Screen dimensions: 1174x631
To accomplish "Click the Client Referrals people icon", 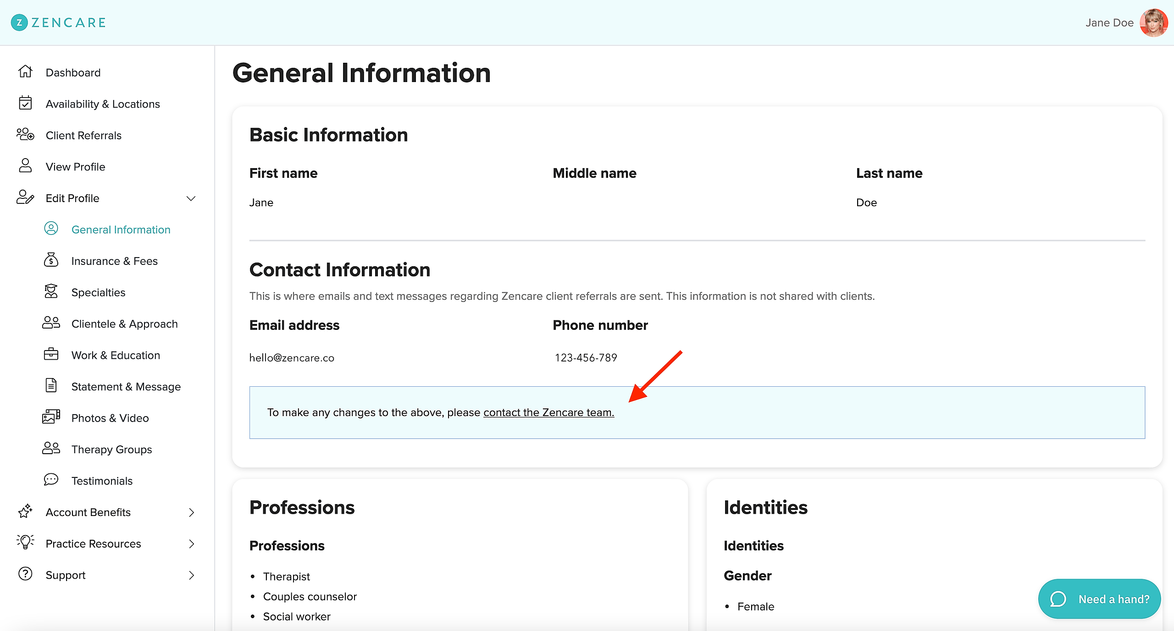I will [x=25, y=135].
